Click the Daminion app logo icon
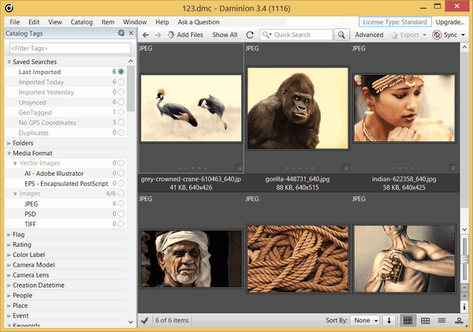 click(x=9, y=8)
